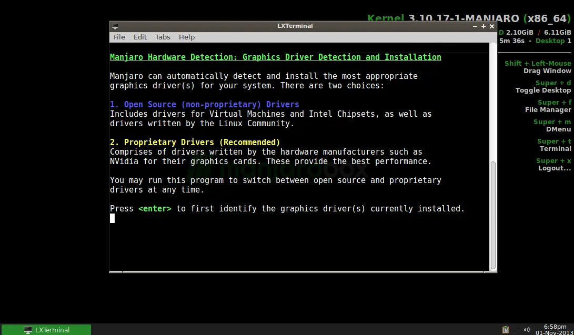Click 'Super + x Logout...' shortcut text
574x335 pixels.
(553, 164)
